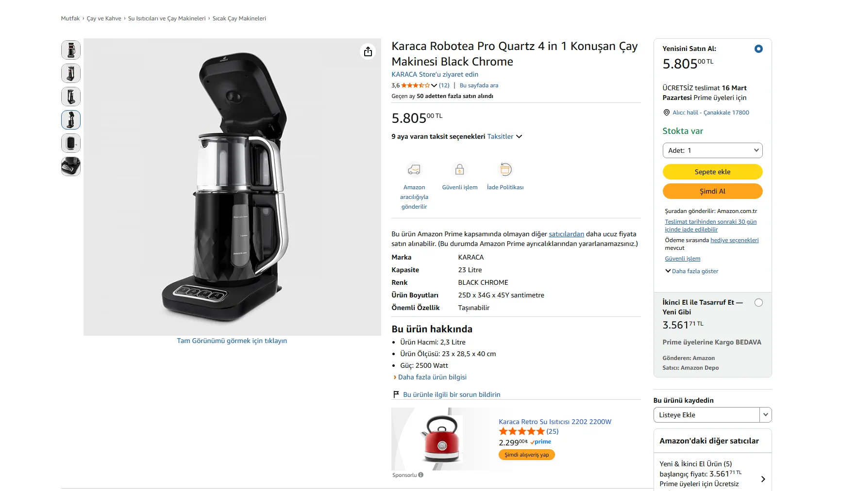Open other sellers chevron arrow

click(763, 479)
